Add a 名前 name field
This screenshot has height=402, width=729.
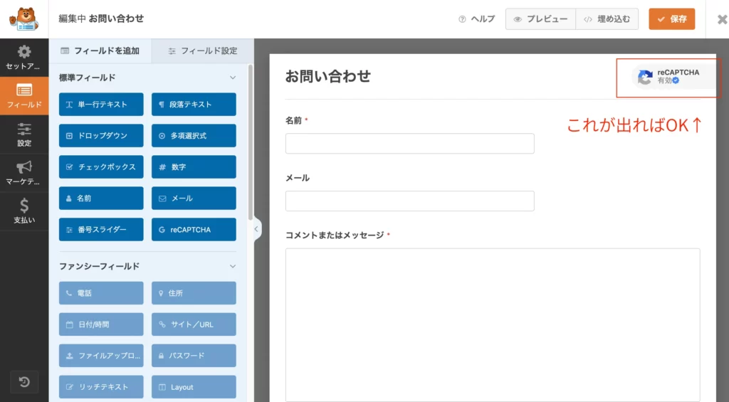[101, 199]
